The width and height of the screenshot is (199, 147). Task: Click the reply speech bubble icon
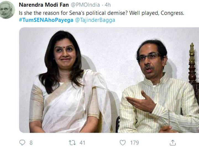click(22, 143)
